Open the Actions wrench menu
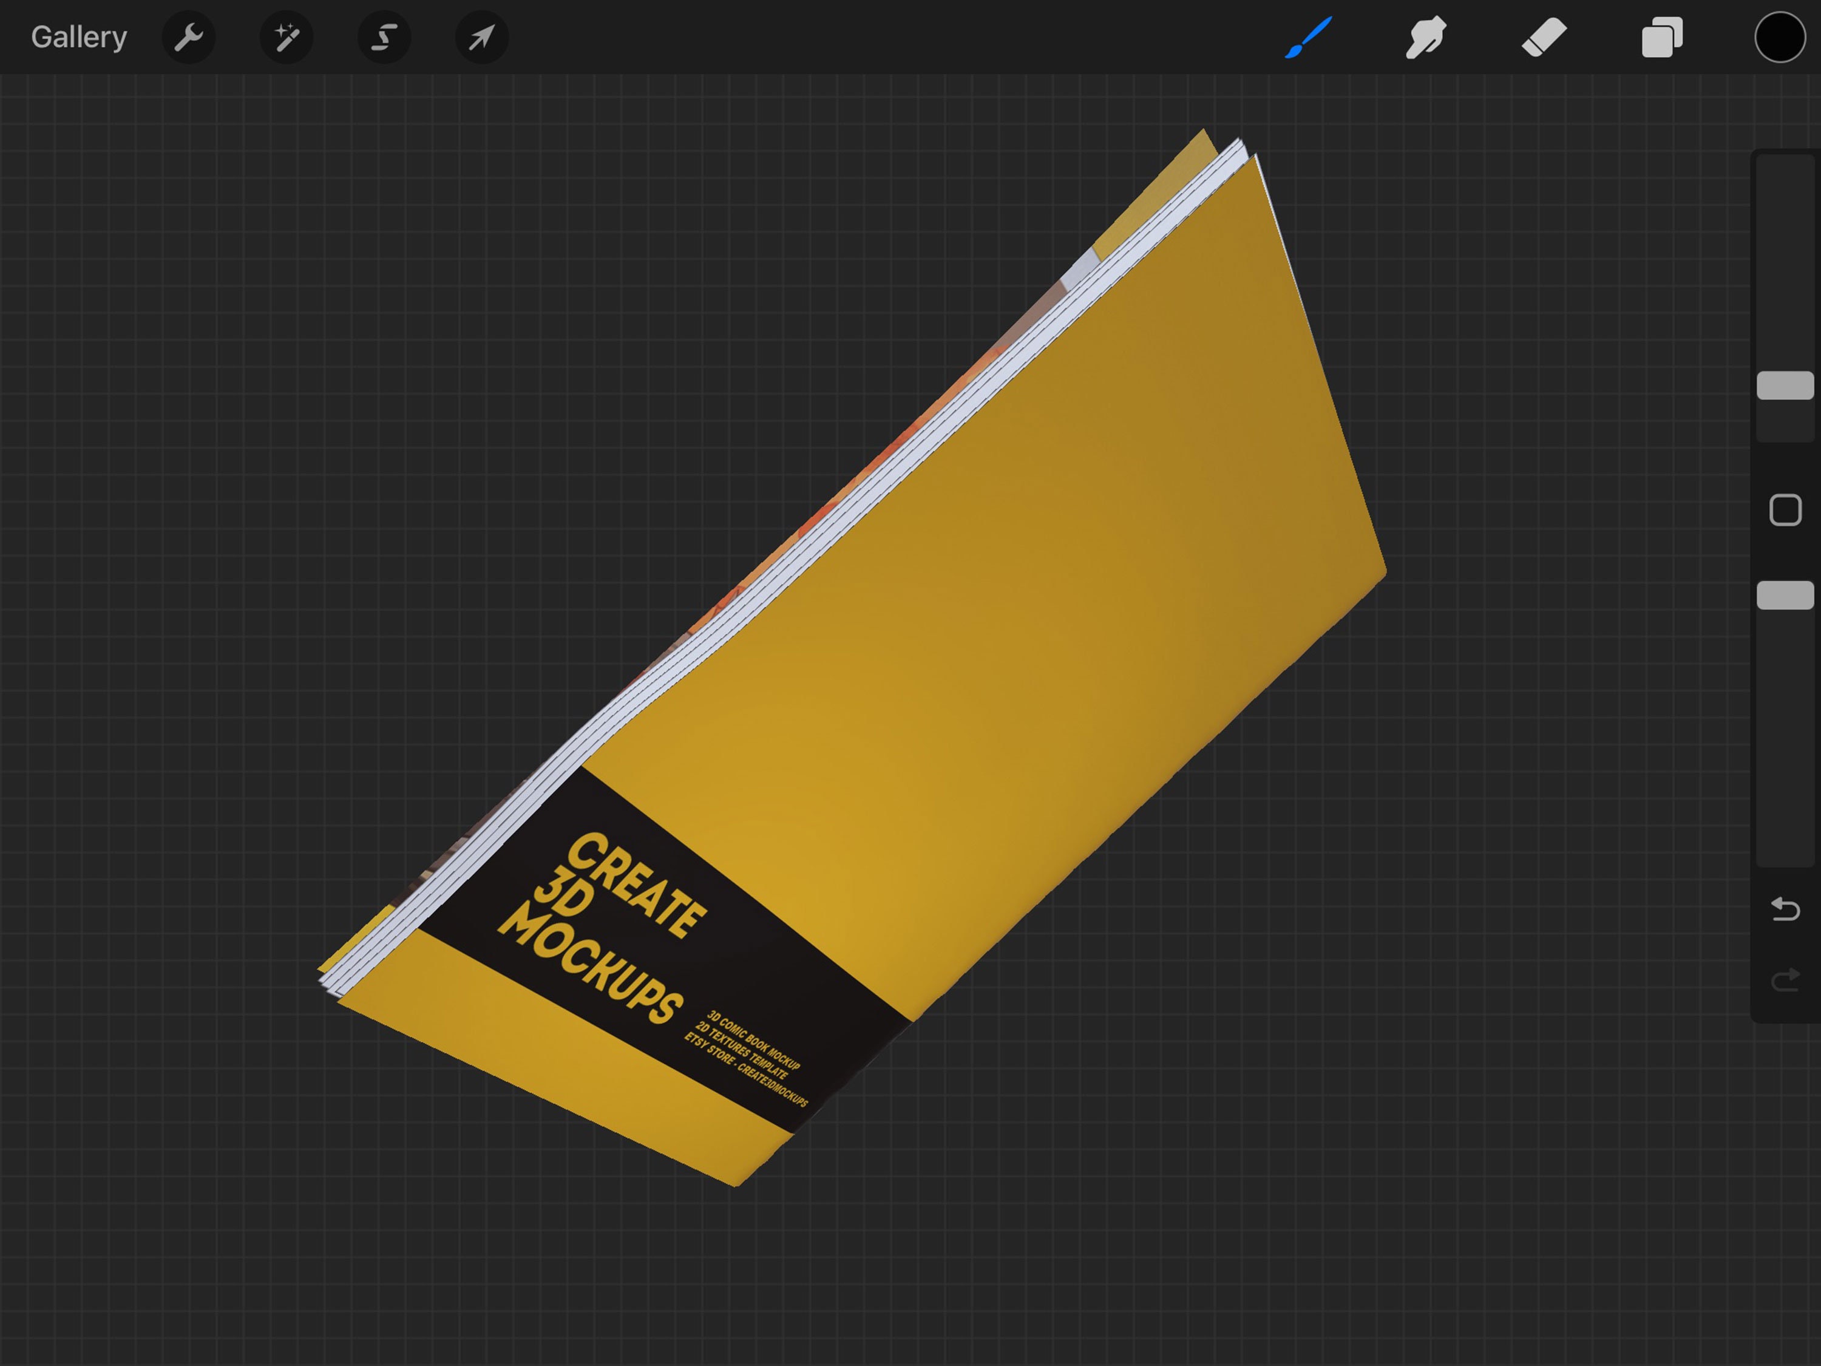The width and height of the screenshot is (1821, 1366). click(189, 37)
